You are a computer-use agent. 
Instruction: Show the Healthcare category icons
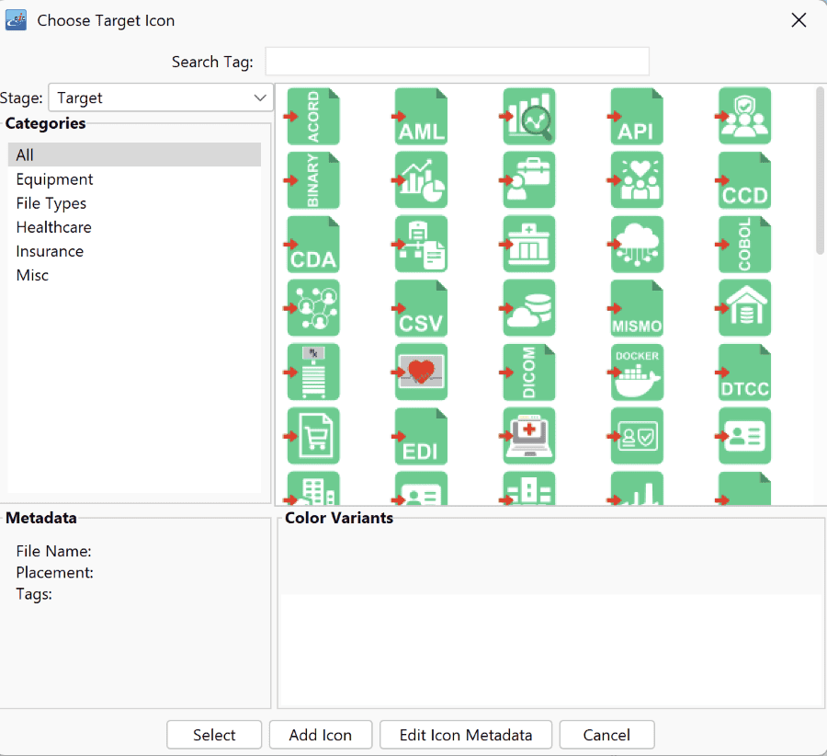pyautogui.click(x=134, y=227)
